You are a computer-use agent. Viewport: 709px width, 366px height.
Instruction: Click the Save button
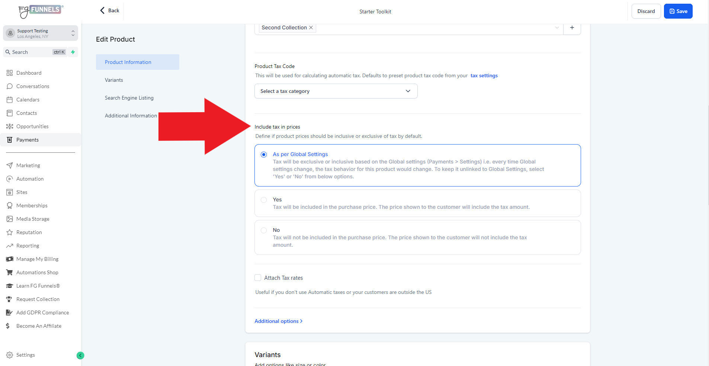point(678,11)
